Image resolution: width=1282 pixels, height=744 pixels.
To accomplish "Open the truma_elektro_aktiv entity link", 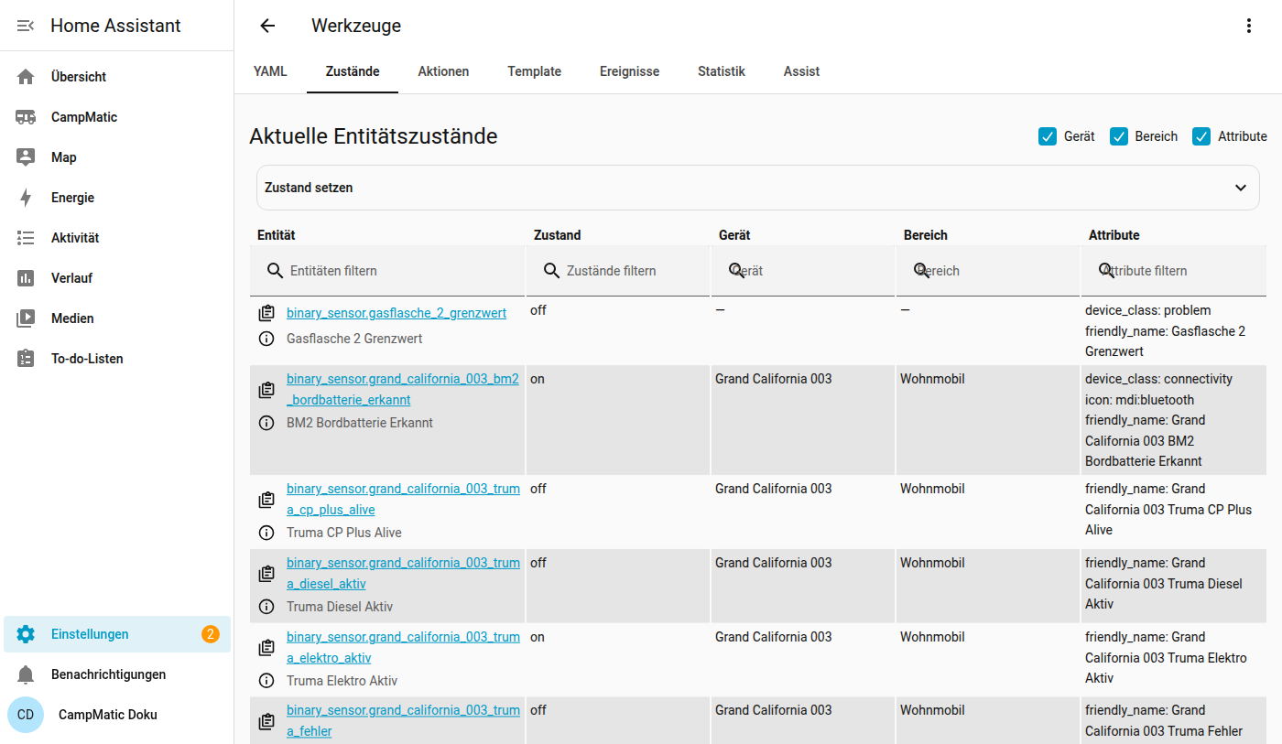I will click(403, 648).
